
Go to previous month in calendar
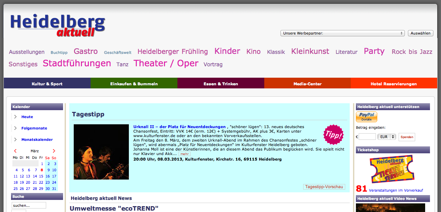click(x=15, y=151)
